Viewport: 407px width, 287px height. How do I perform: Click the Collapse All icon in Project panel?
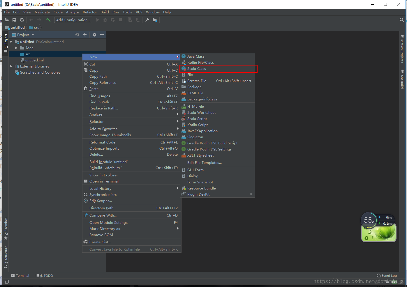[85, 35]
